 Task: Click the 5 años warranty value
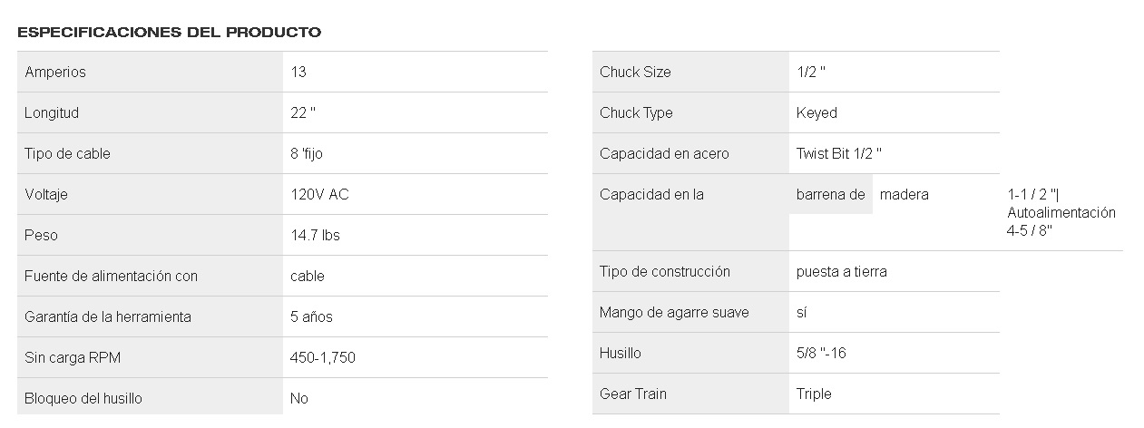pyautogui.click(x=311, y=316)
